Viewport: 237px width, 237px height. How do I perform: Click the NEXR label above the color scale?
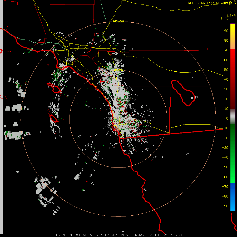[x=231, y=16]
